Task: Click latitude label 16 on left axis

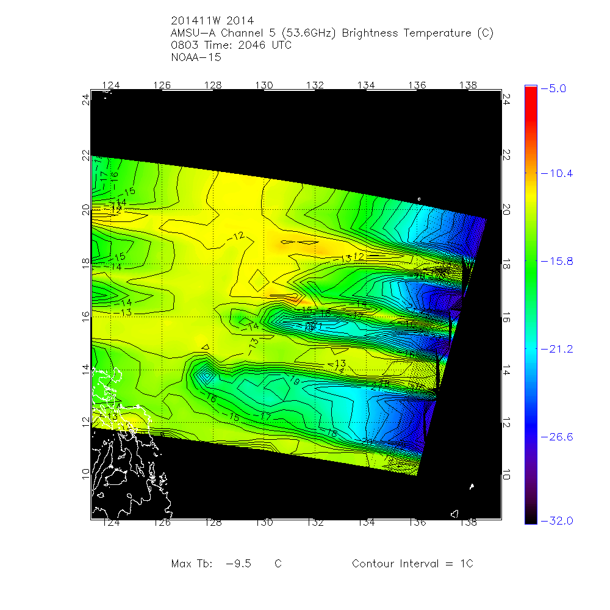Action: (x=85, y=317)
